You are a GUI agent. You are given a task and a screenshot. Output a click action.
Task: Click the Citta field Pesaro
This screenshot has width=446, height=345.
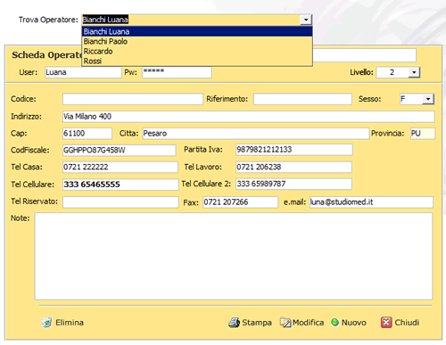(x=256, y=134)
